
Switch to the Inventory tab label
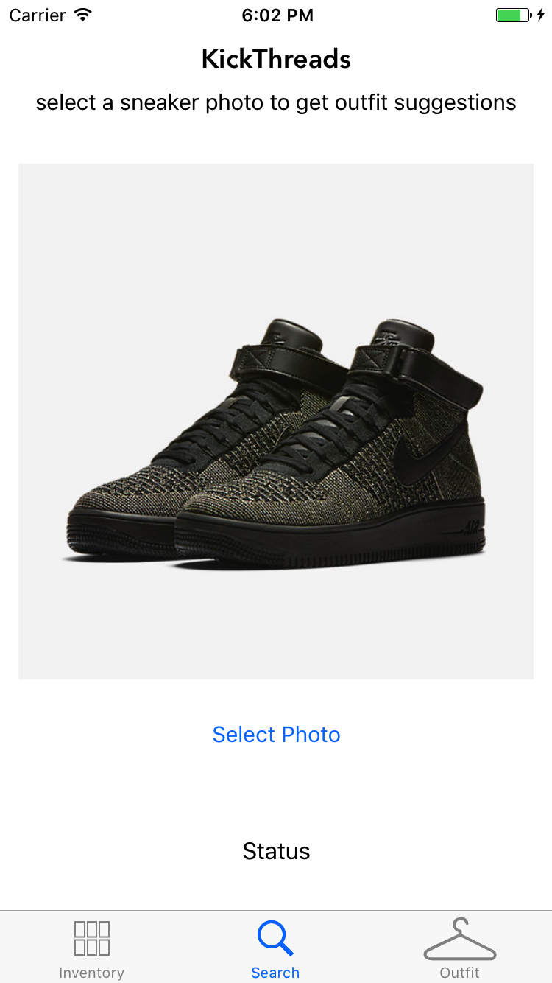92,973
